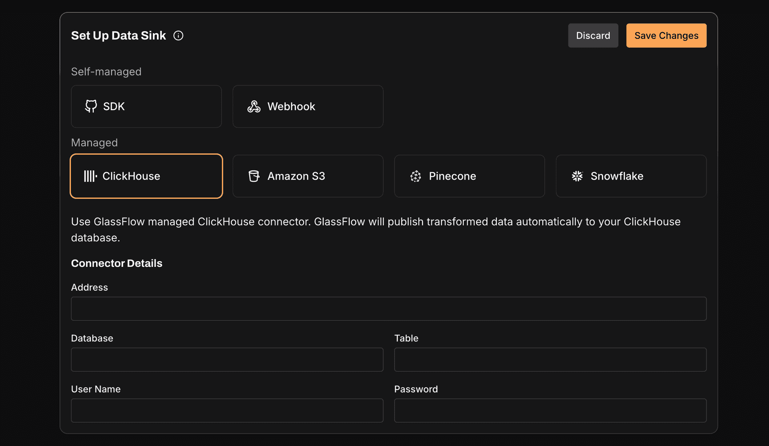Select the ClickHouse managed connector
This screenshot has width=769, height=446.
coord(146,176)
